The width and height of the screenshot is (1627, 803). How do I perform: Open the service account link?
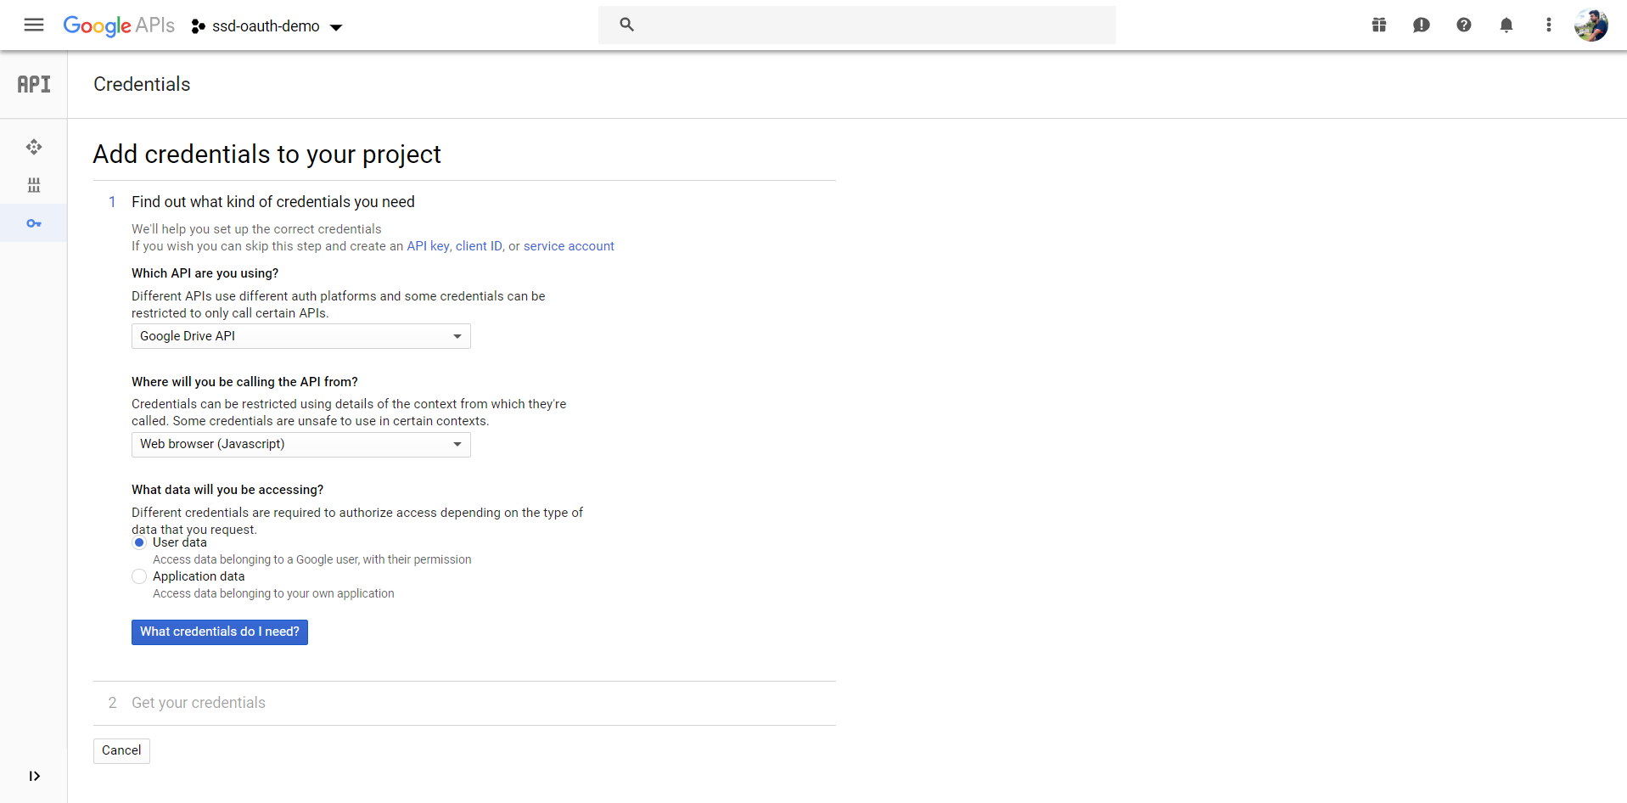(569, 246)
